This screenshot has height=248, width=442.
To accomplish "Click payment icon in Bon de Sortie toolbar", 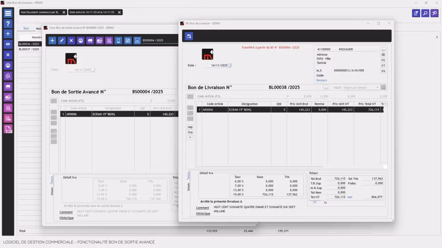I will (100, 40).
